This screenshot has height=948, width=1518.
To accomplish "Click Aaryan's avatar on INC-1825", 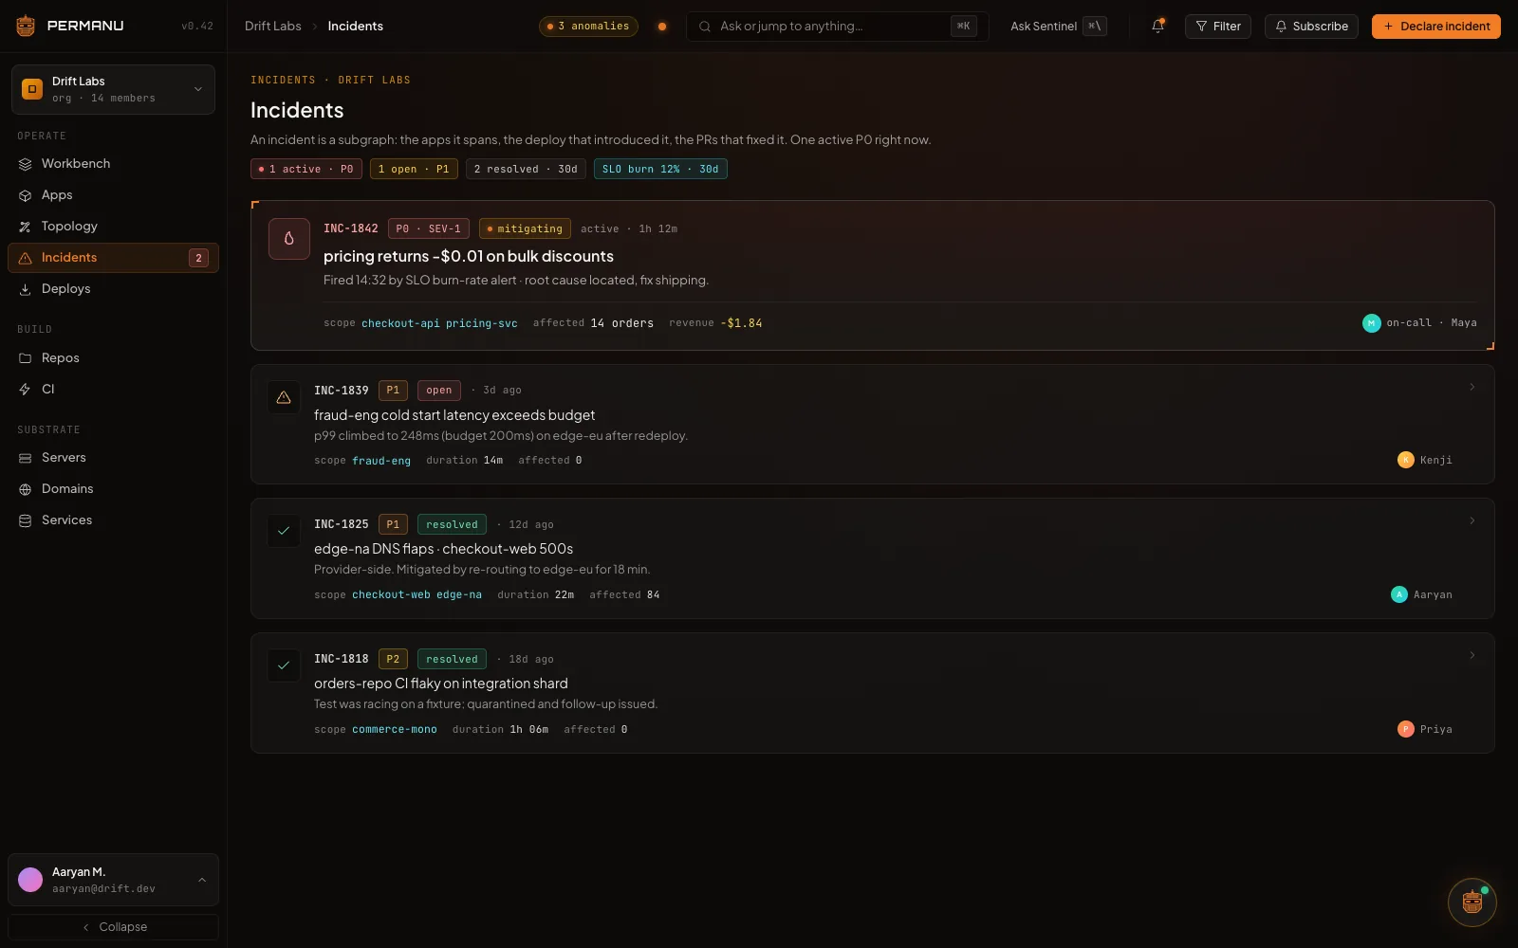I will click(x=1399, y=594).
